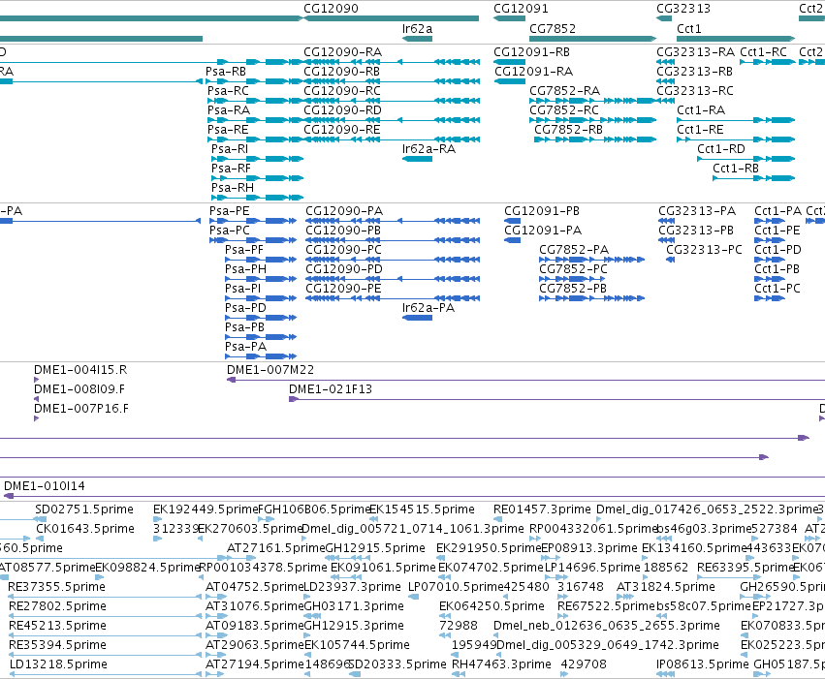Open EST EK105744.5prime
The height and width of the screenshot is (679, 825).
(357, 645)
